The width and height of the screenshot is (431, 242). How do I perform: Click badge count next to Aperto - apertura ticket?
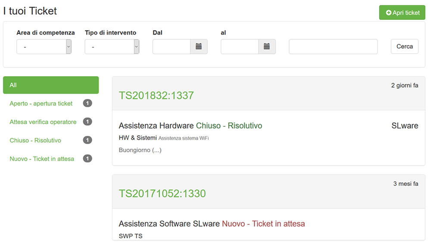point(87,103)
